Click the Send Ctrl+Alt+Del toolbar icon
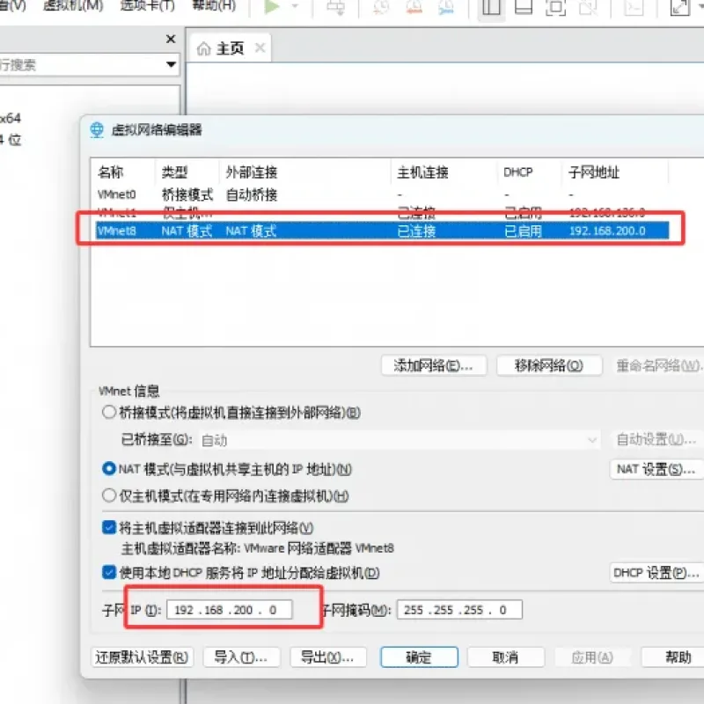 click(335, 7)
